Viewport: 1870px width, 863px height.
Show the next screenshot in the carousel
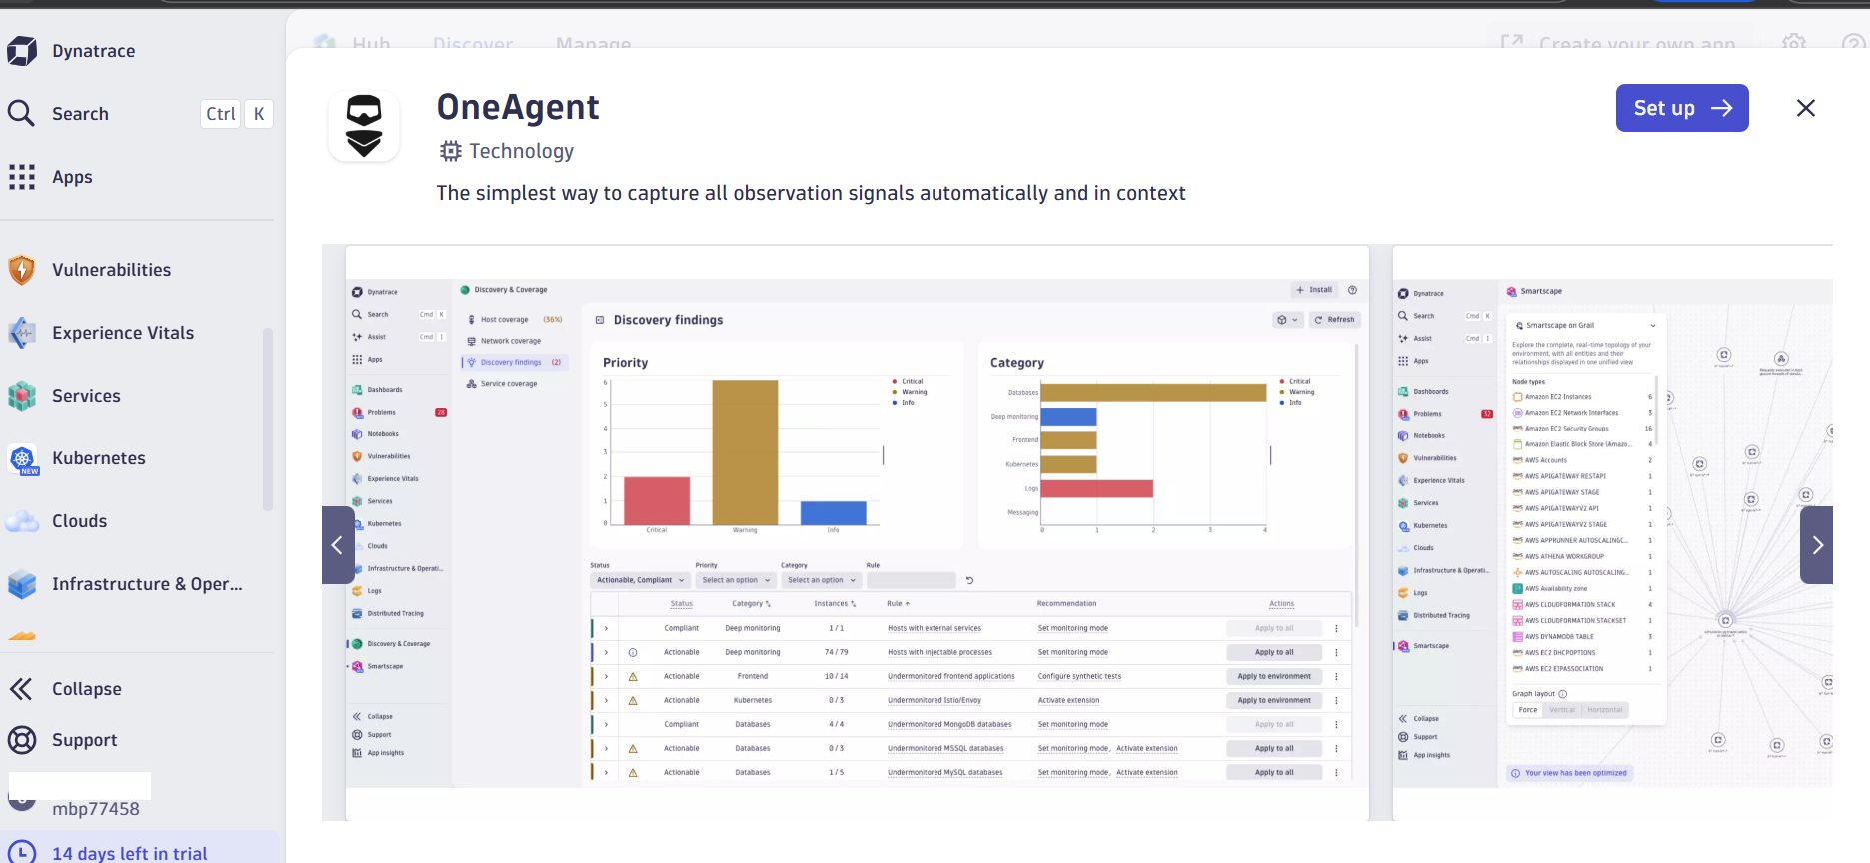point(1816,545)
